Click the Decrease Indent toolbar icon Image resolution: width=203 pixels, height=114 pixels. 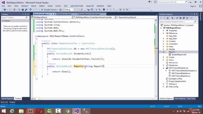pos(88,10)
